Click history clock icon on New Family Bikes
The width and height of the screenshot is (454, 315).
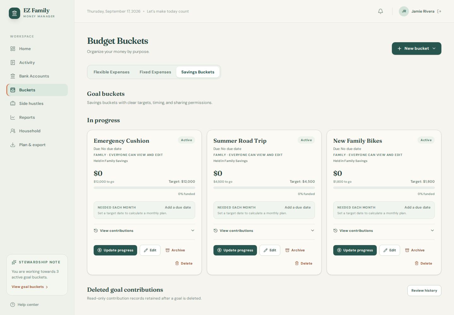point(335,231)
